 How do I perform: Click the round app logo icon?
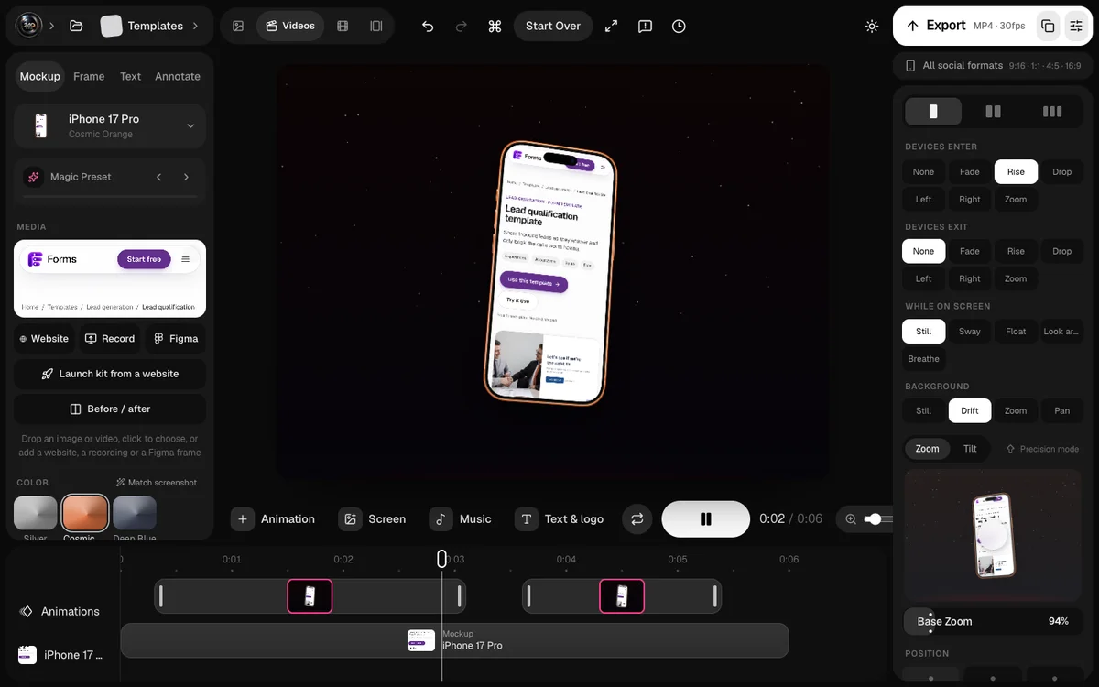29,26
